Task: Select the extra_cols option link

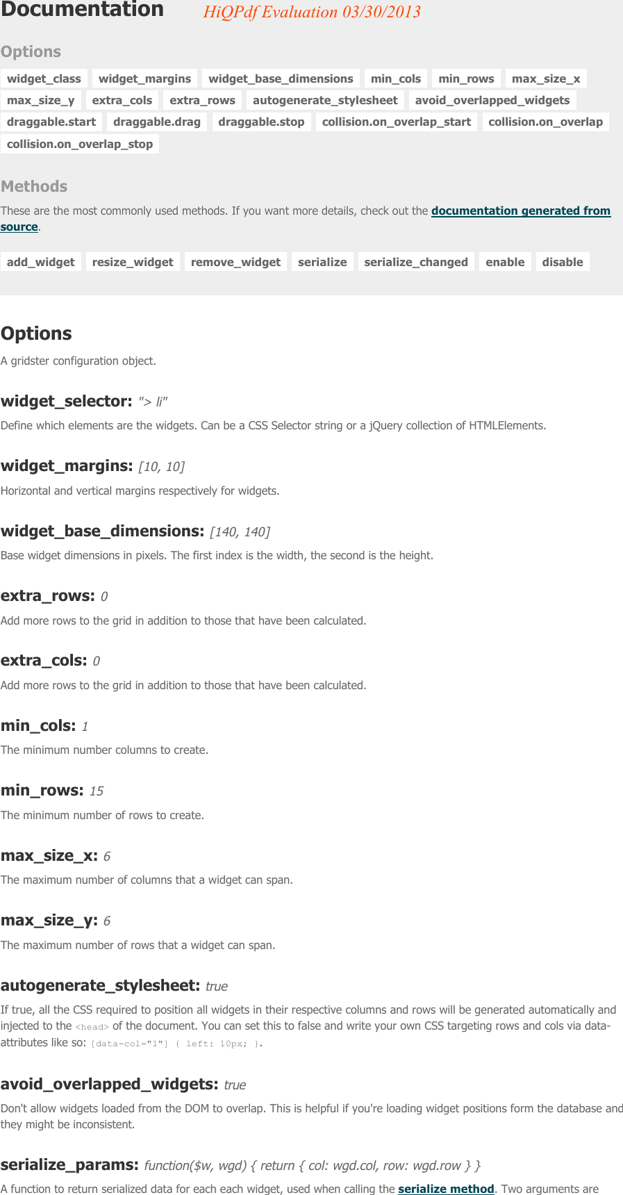Action: (x=122, y=100)
